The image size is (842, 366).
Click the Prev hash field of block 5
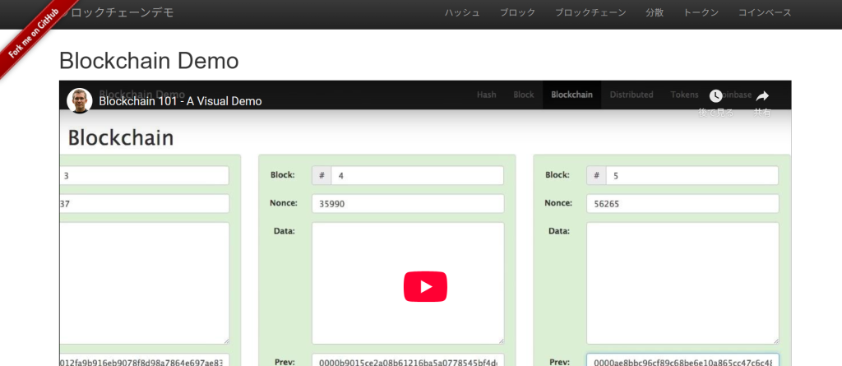[682, 360]
